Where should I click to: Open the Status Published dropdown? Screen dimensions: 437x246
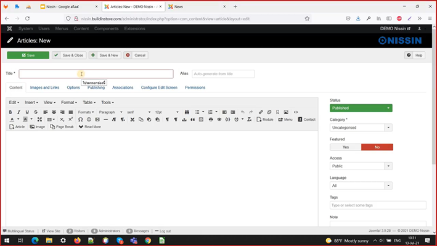pos(361,108)
